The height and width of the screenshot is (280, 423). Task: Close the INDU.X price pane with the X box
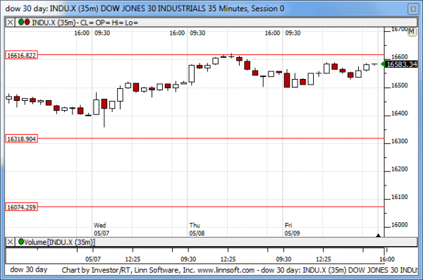point(10,22)
